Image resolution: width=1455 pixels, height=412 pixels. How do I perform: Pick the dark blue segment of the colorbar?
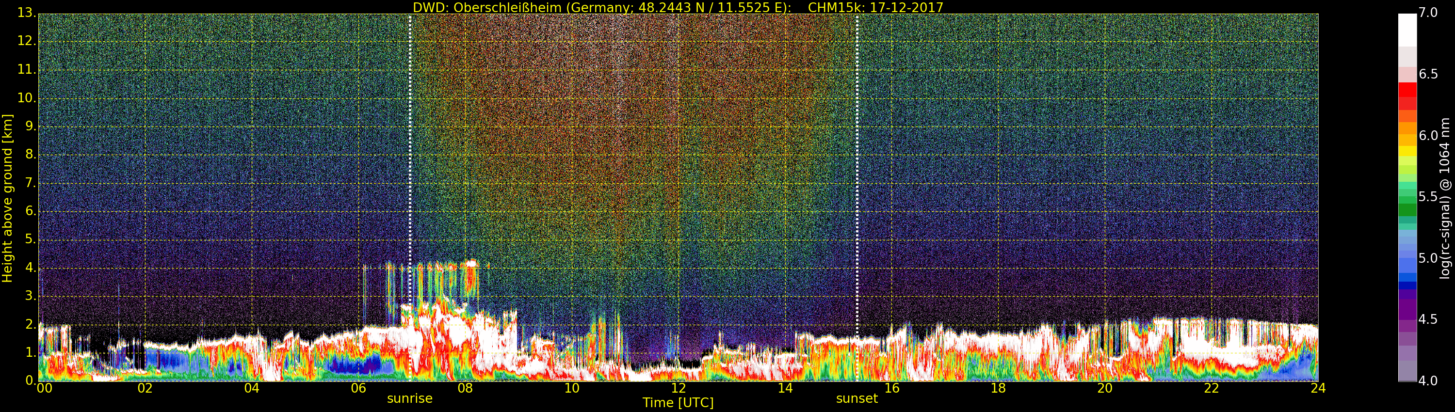(x=1407, y=285)
